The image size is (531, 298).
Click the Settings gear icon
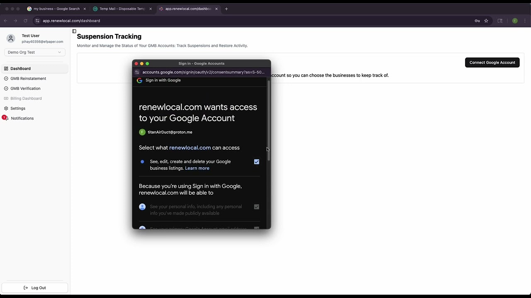point(6,108)
